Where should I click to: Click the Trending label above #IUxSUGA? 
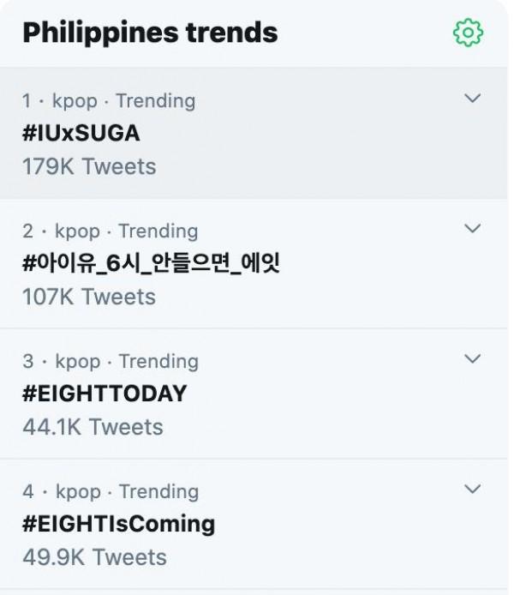(155, 101)
